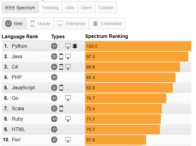Viewport: 196px width, 146px height.
Task: Click the JavaScript language name
Action: [23, 88]
